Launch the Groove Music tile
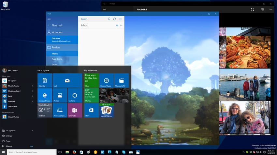277x155 pixels. click(106, 80)
